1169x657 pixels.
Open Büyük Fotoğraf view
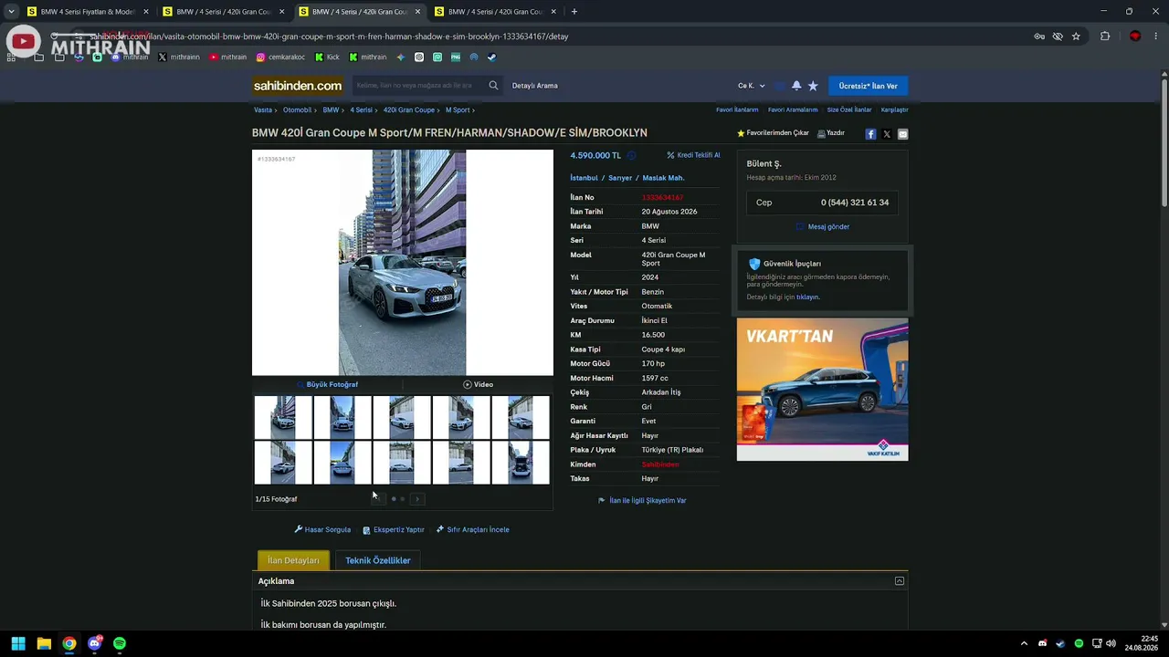click(x=328, y=384)
